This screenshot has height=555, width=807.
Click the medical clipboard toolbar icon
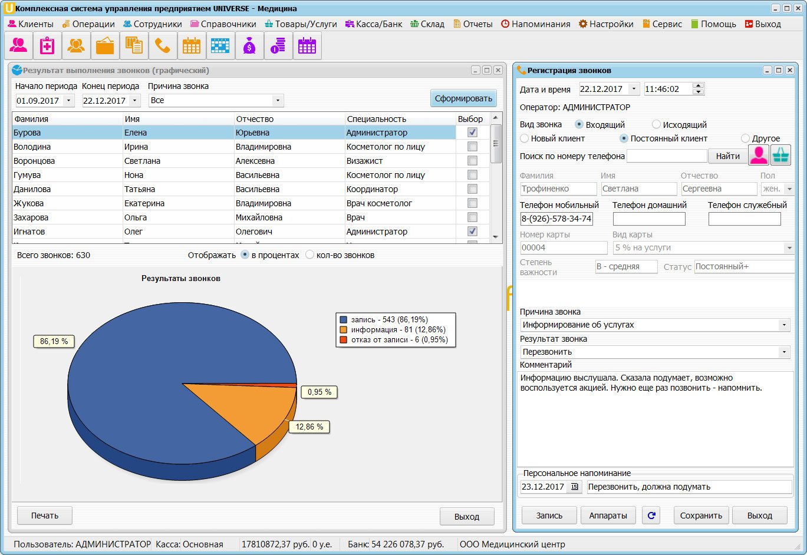tap(47, 45)
